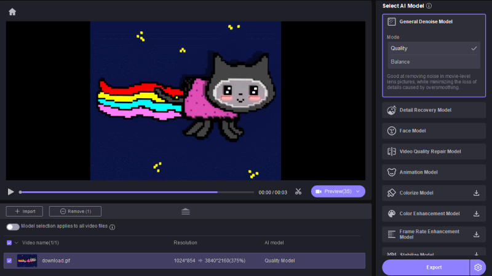Download the Frame Rate Enhancement Model

click(x=476, y=234)
